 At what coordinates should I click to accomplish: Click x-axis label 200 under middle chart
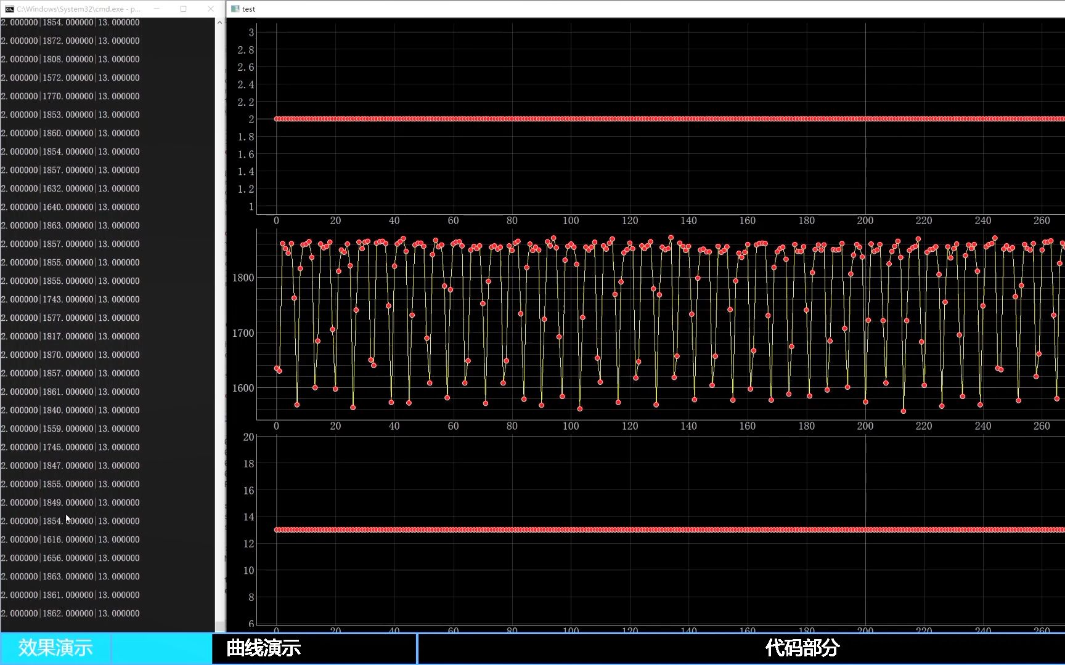pos(865,426)
